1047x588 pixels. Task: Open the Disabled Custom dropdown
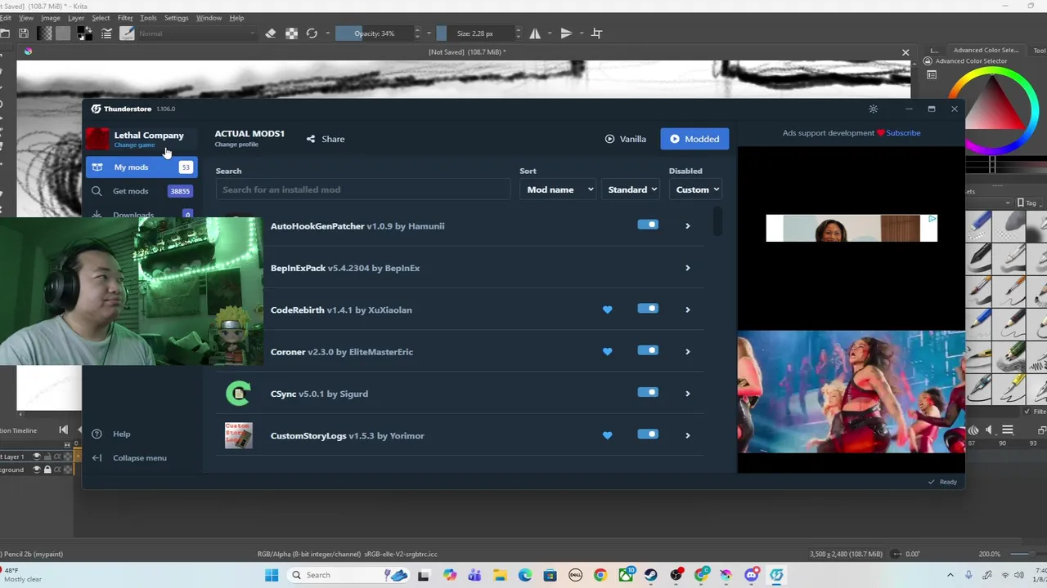696,189
